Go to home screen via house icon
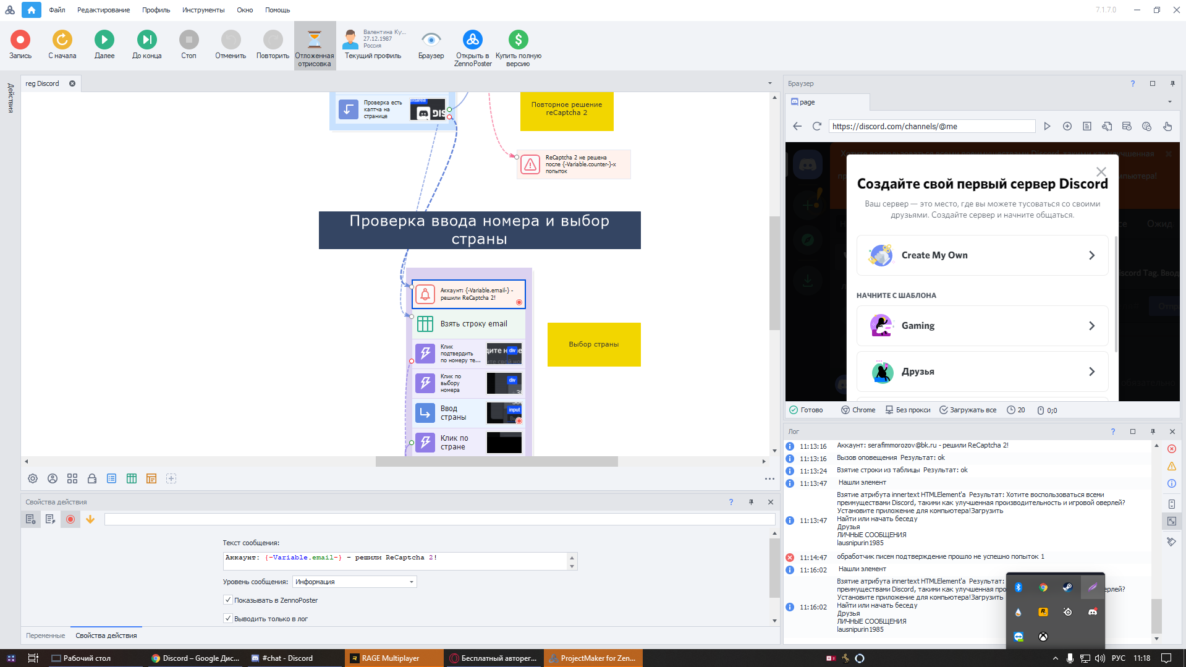 tap(31, 10)
